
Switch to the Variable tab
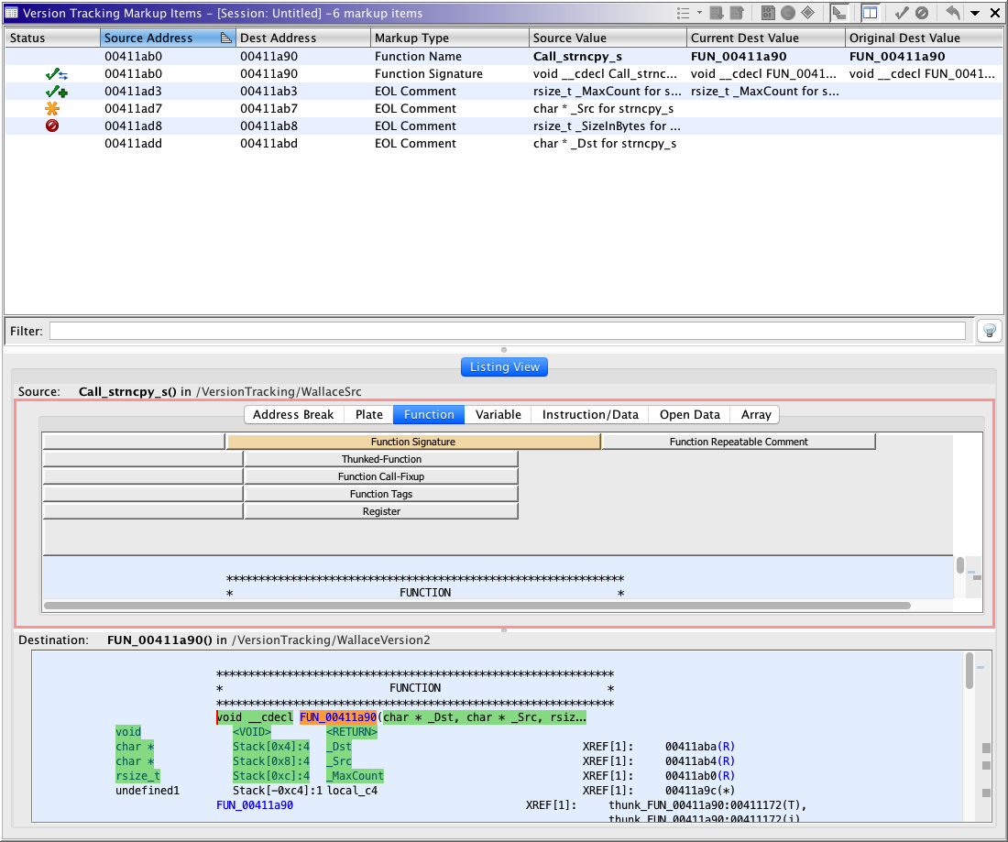(x=498, y=414)
